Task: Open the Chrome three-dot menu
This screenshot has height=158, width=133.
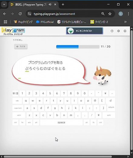Action: [128, 14]
